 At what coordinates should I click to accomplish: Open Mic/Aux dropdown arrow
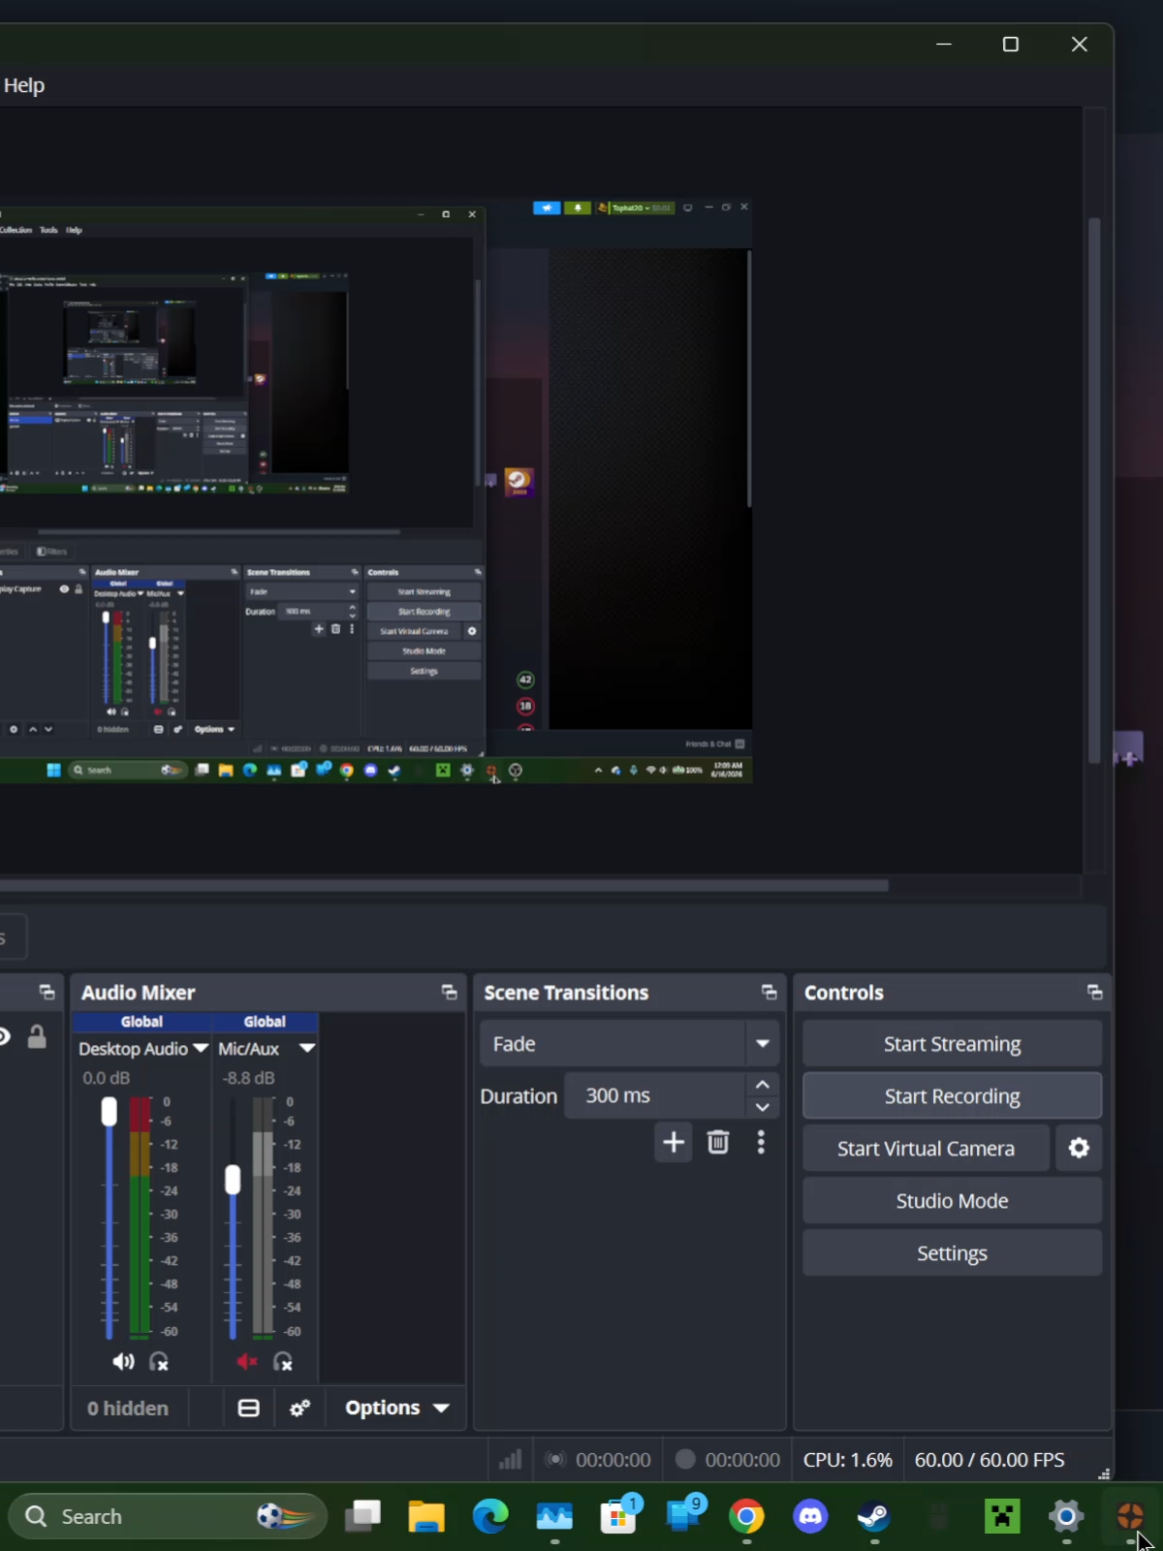click(x=307, y=1049)
